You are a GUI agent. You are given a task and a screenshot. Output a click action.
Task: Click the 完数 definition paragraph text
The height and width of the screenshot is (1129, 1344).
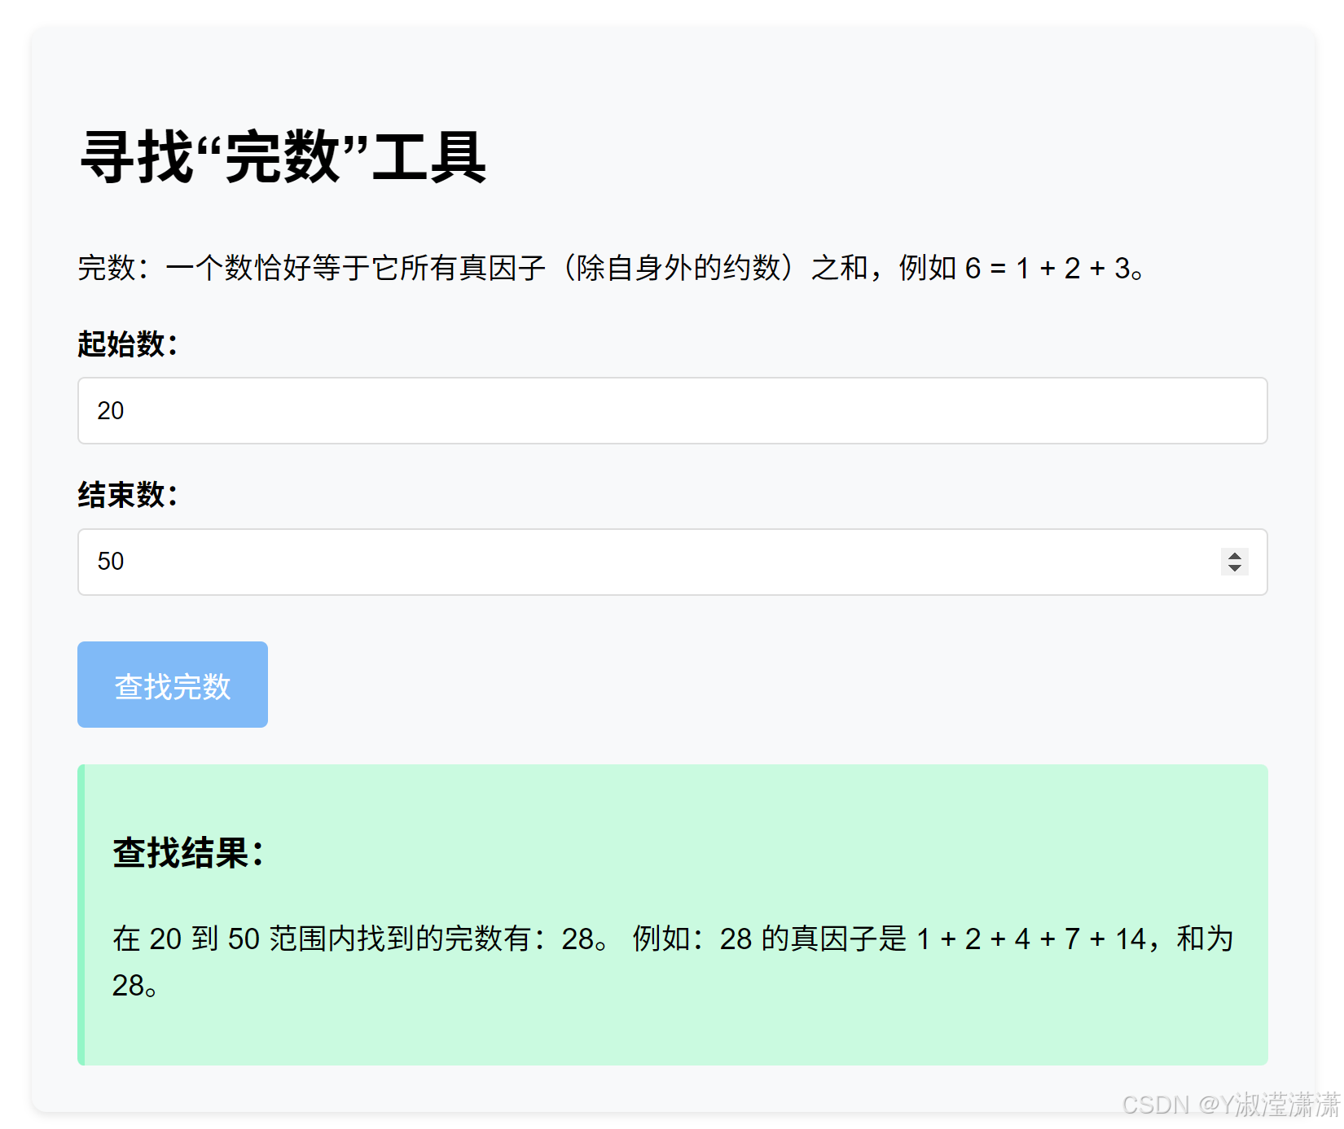coord(612,268)
